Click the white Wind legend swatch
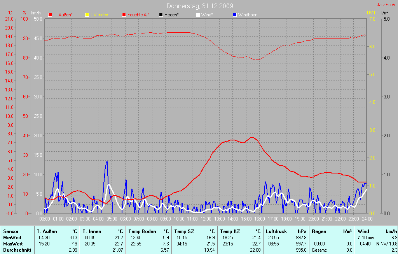 197,15
